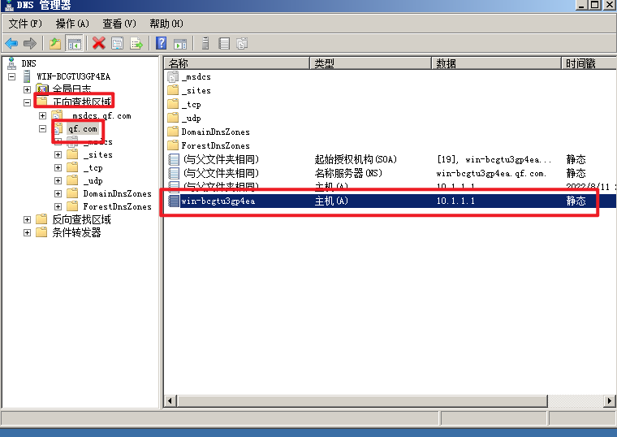Click the _tcp folder icon in list pane
This screenshot has width=617, height=437.
(173, 104)
